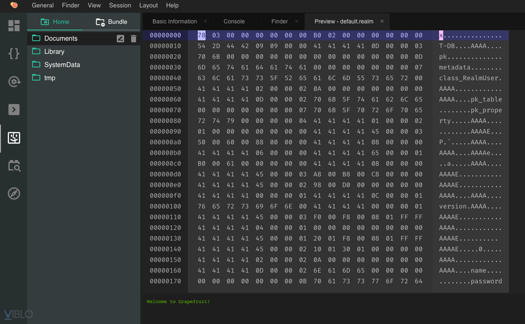The width and height of the screenshot is (525, 324).
Task: Close the Basic Information tab
Action: [x=205, y=22]
